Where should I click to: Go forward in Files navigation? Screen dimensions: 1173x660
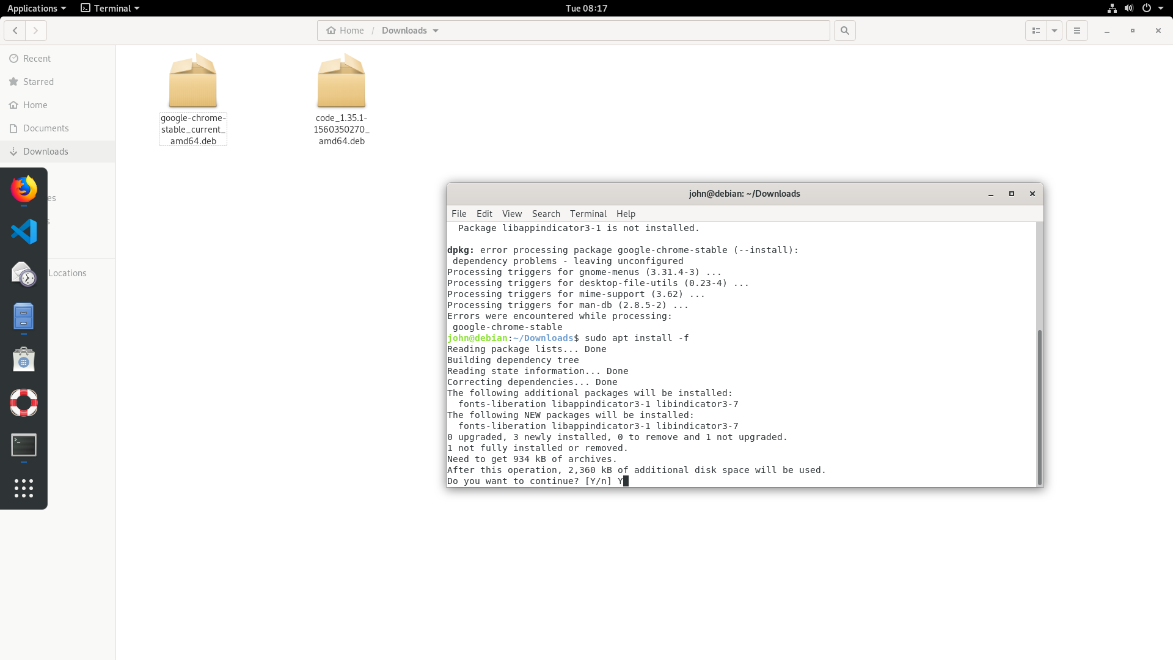pos(35,31)
